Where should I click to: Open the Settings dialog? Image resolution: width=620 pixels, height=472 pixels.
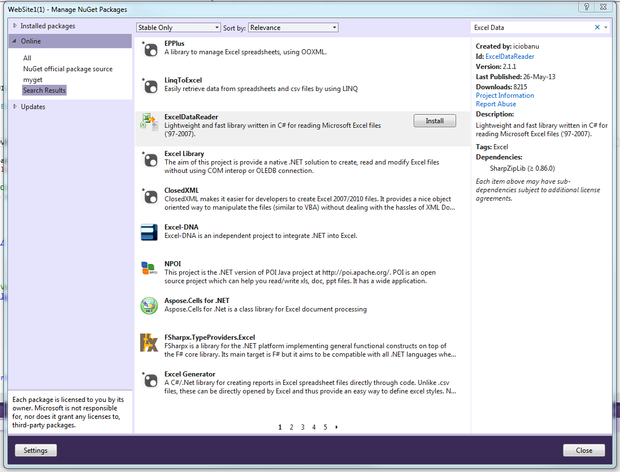(x=36, y=451)
